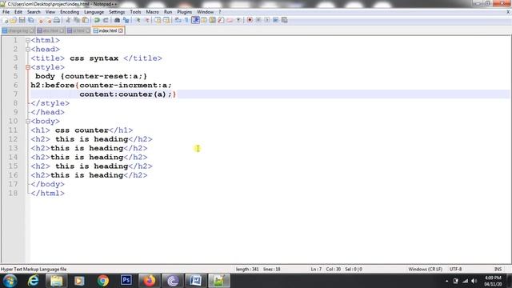
Task: Open the File menu
Action: coord(6,12)
